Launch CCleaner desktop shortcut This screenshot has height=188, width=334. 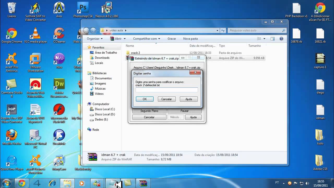coord(59,36)
